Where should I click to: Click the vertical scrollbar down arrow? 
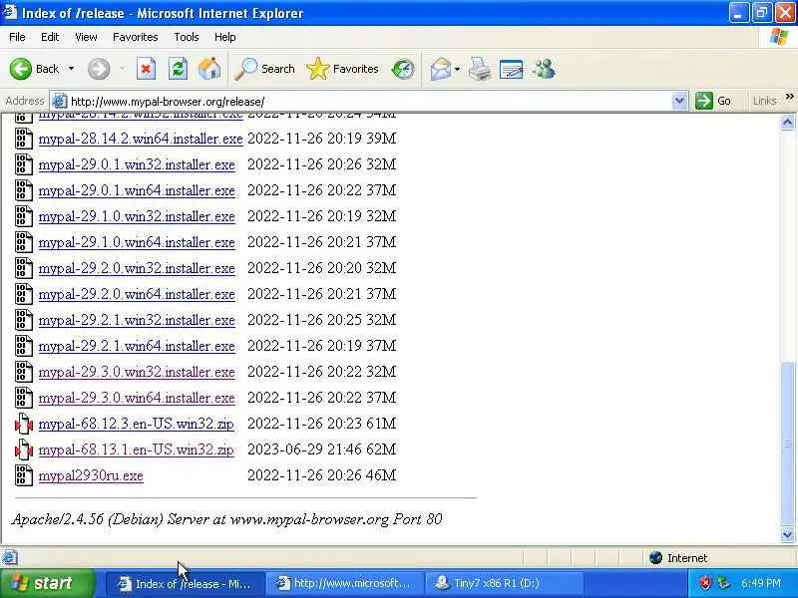[787, 534]
